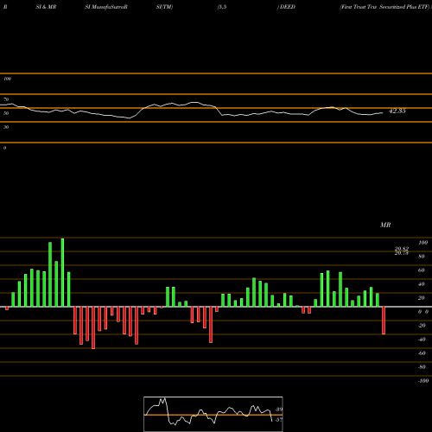Image resolution: width=432 pixels, height=432 pixels.
Task: Click the 'MR' panel label
Action: [x=385, y=225]
